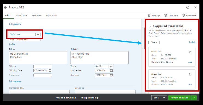Expand Review and send options arrow

click(194, 98)
